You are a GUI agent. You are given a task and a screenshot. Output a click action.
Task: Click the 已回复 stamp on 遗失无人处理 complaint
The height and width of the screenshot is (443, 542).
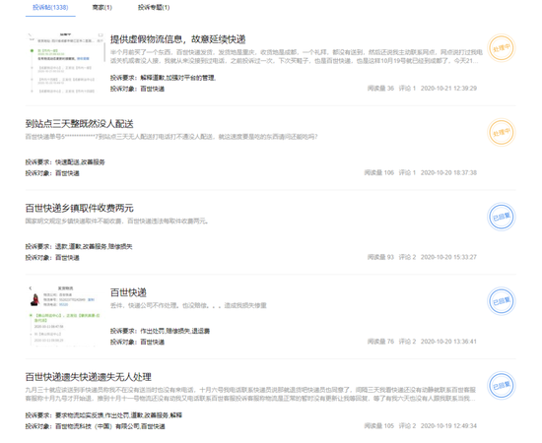[502, 385]
